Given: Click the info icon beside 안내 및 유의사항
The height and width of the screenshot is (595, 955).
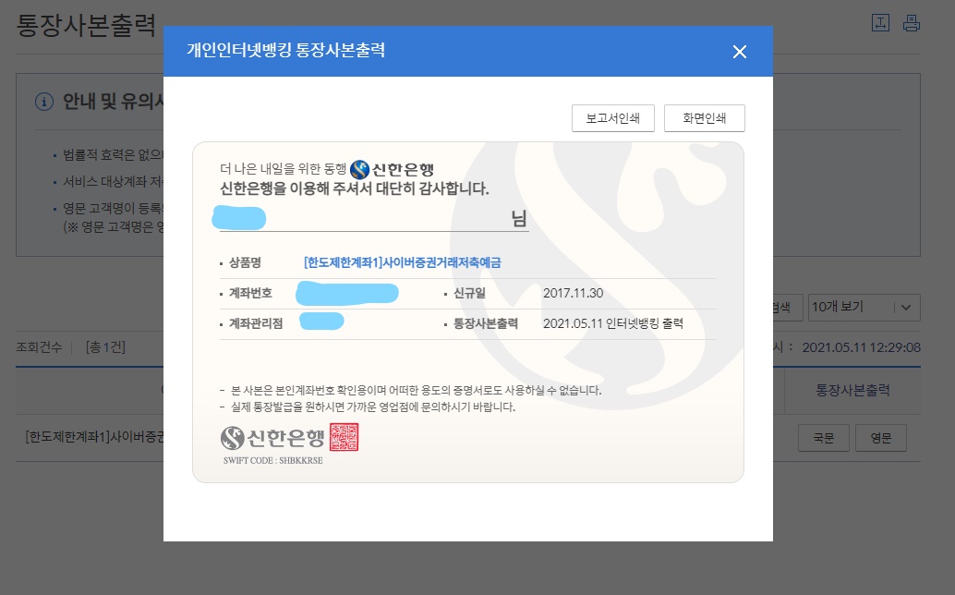Looking at the screenshot, I should point(43,102).
